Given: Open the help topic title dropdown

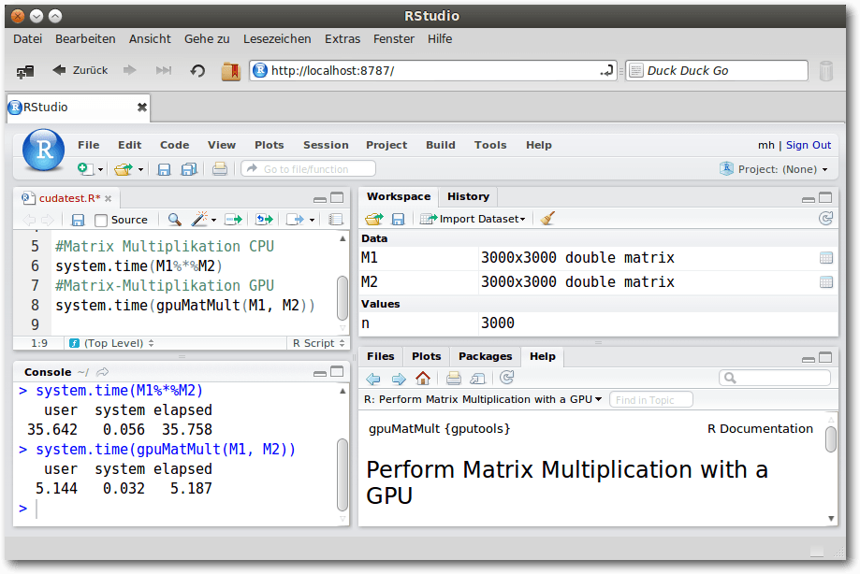Looking at the screenshot, I should point(483,399).
